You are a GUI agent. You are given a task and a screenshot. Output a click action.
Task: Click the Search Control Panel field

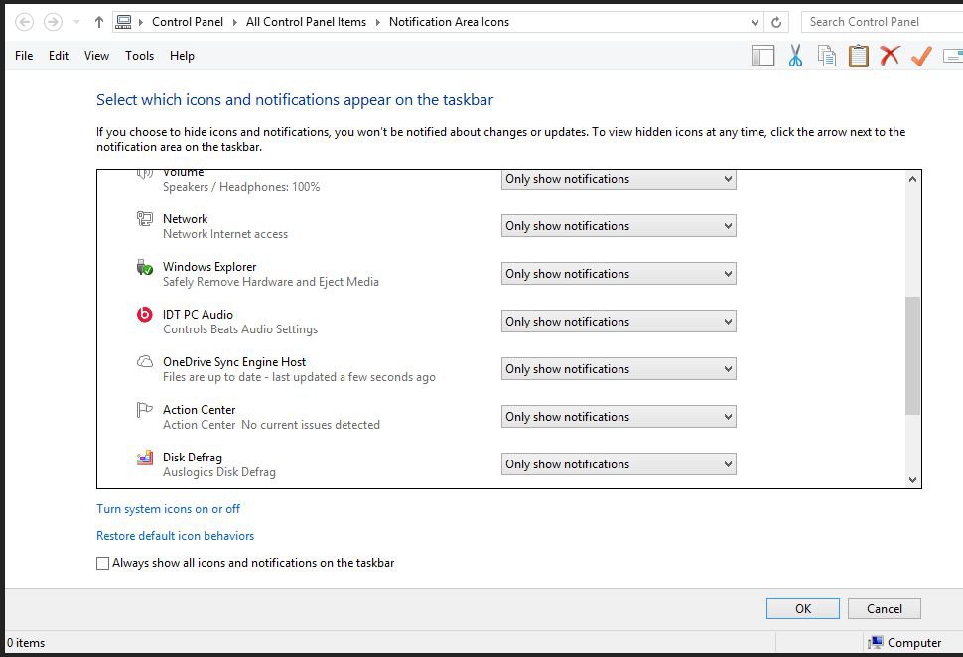click(x=883, y=22)
